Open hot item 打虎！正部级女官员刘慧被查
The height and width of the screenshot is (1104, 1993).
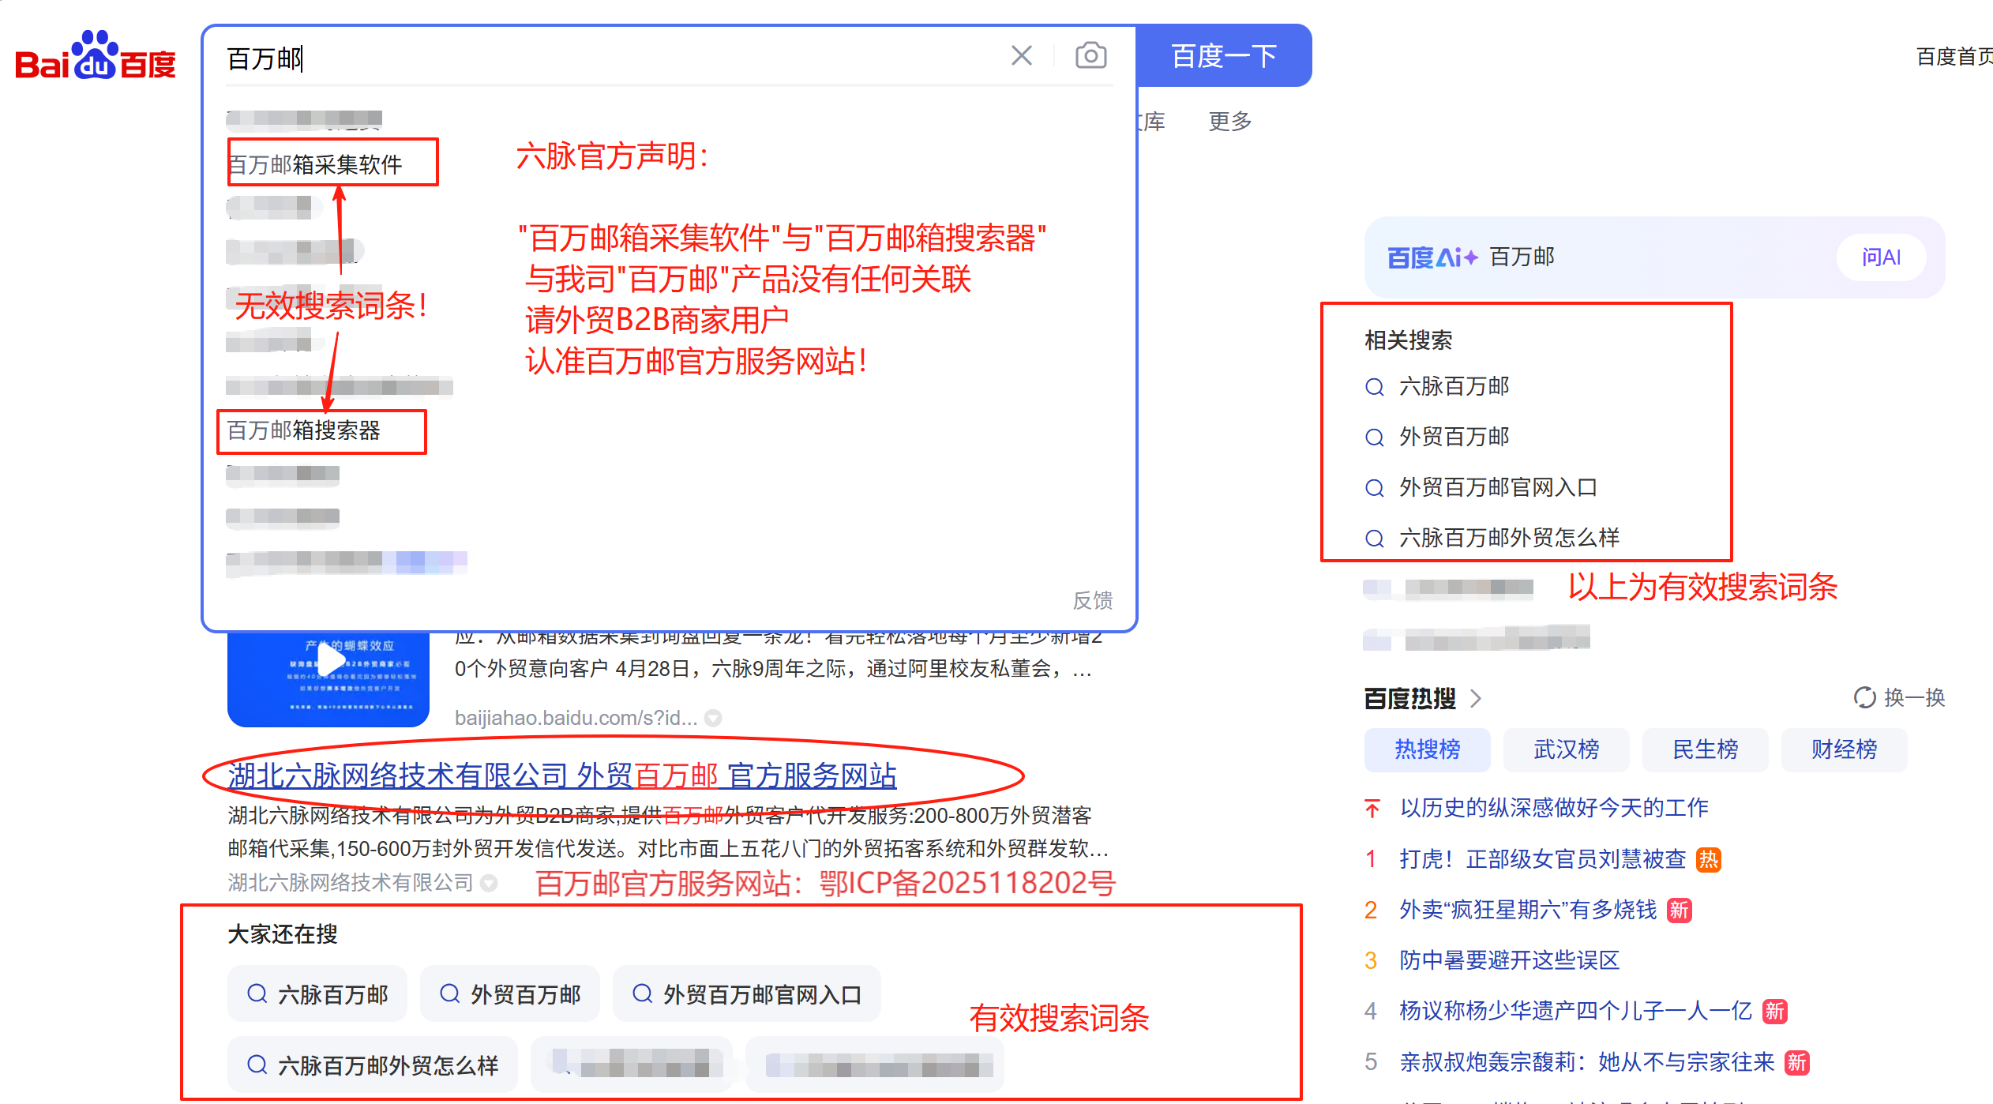pyautogui.click(x=1543, y=859)
